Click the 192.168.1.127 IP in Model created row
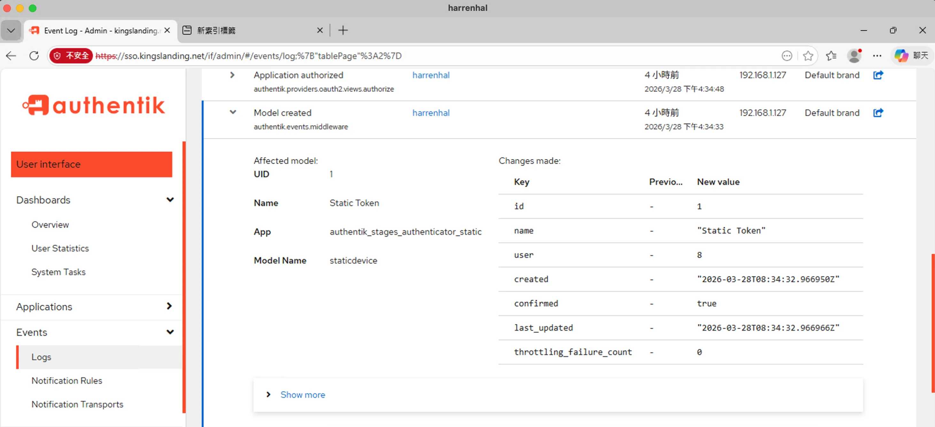935x427 pixels. [762, 113]
